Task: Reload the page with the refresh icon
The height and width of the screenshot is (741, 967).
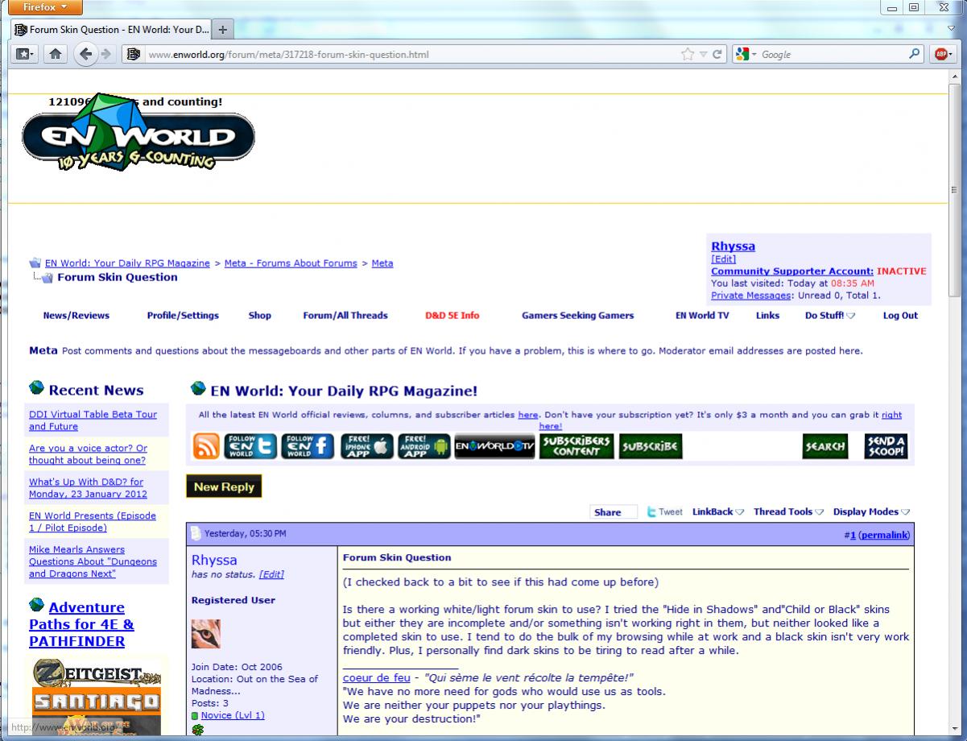Action: tap(718, 55)
